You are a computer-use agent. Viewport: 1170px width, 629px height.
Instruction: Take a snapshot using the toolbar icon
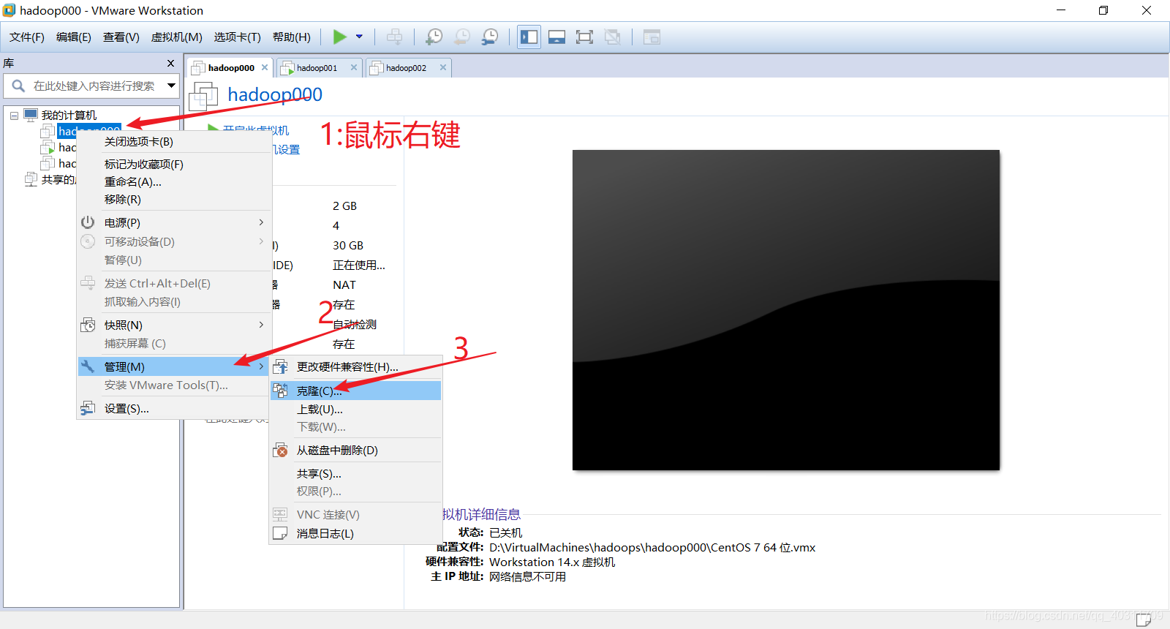[x=434, y=37]
